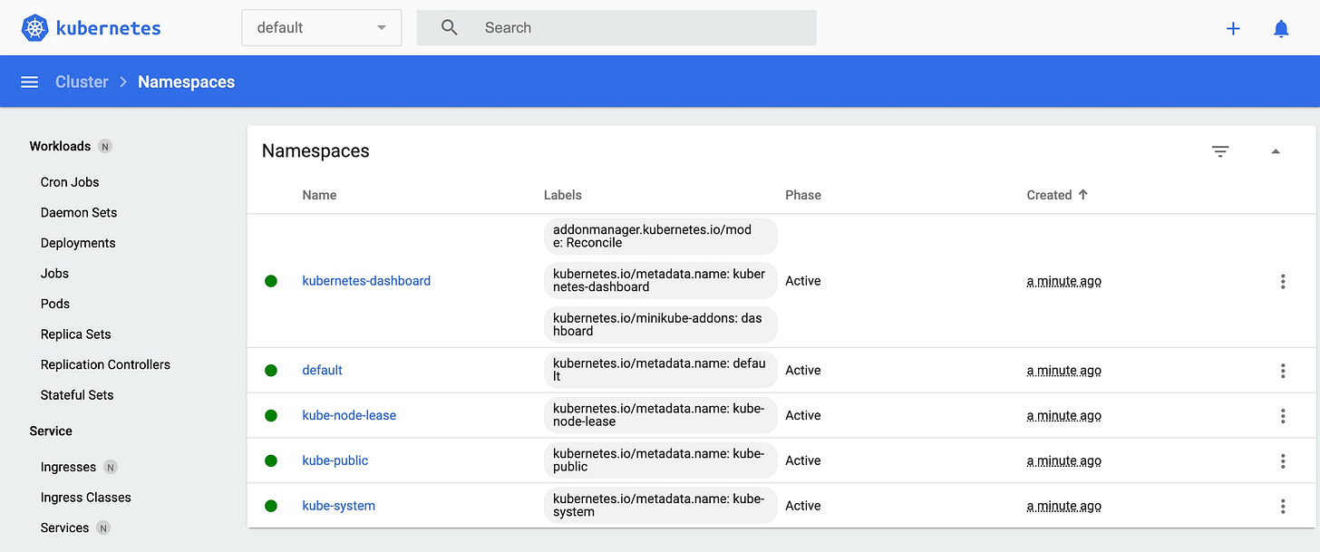Sort by the Created column arrow
1320x552 pixels.
(x=1083, y=195)
